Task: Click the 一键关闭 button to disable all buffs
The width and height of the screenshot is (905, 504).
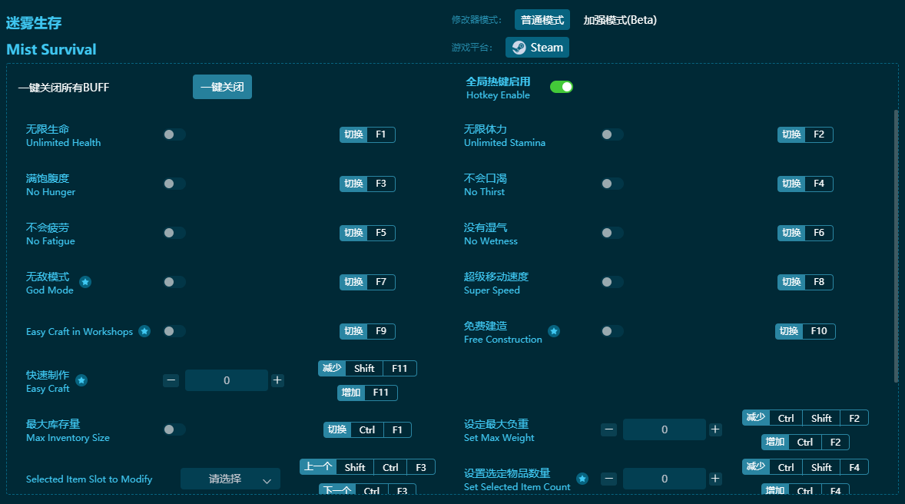Action: [222, 87]
